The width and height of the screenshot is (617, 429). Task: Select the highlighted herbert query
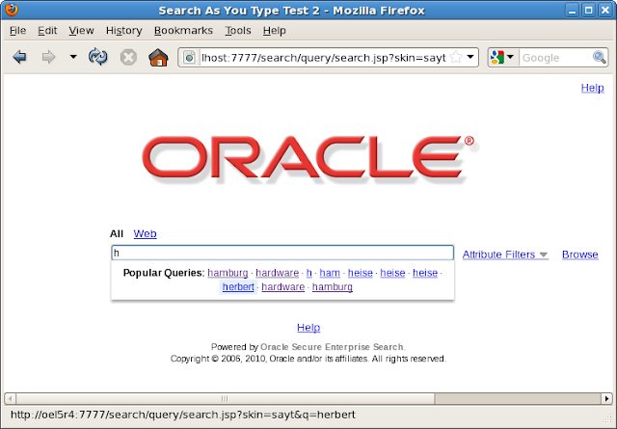point(238,287)
